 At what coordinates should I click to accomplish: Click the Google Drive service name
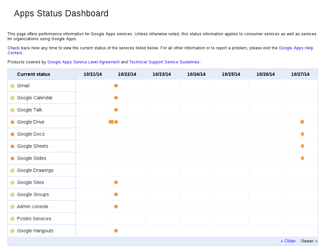coord(31,122)
